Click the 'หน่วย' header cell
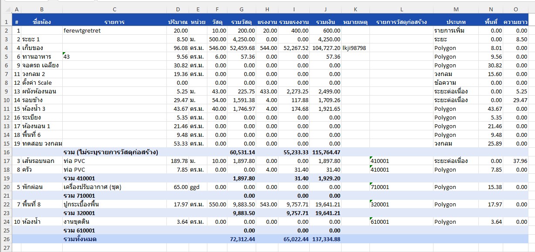 pyautogui.click(x=198, y=22)
